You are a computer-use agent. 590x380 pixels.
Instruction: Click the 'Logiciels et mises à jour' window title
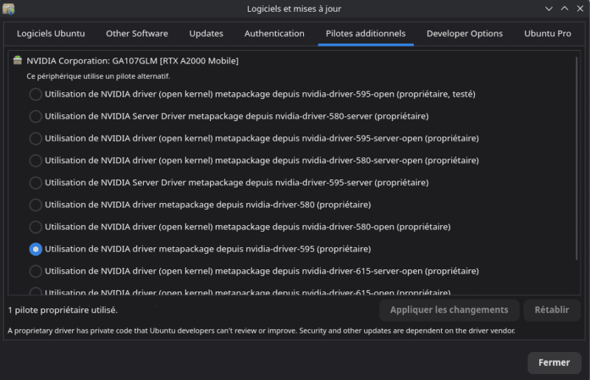[294, 9]
